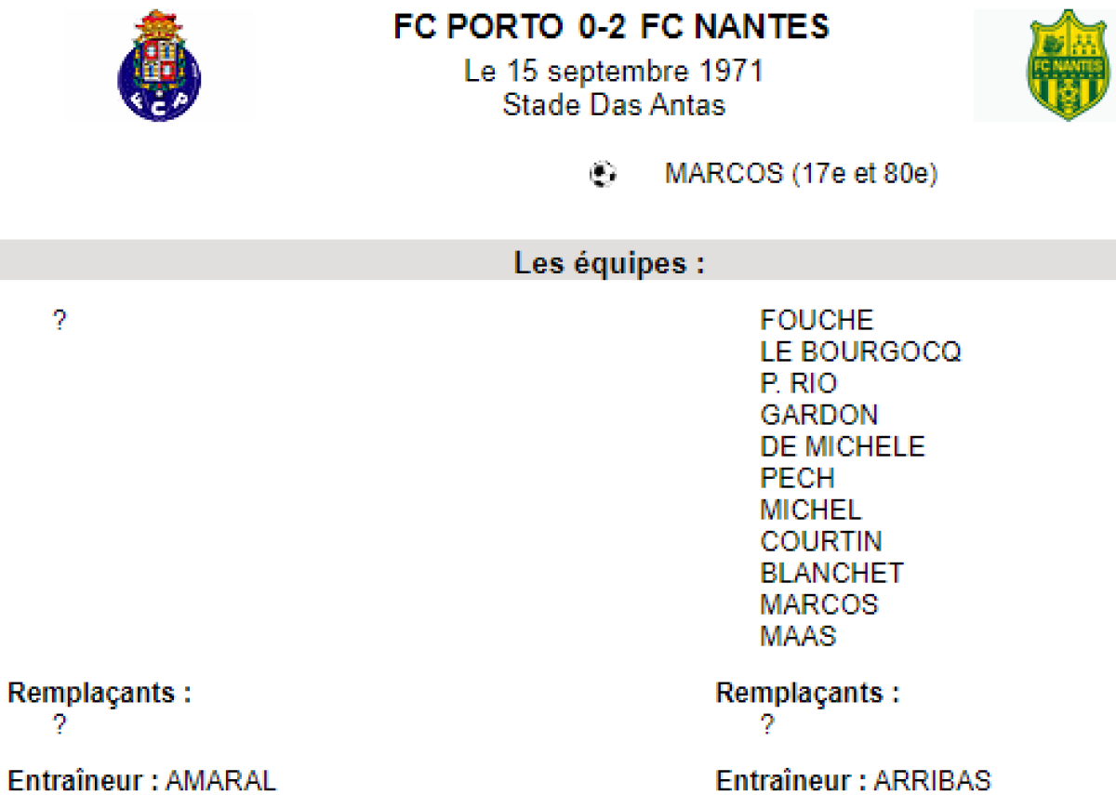Click the match score title heading
This screenshot has width=1116, height=795.
pyautogui.click(x=611, y=27)
